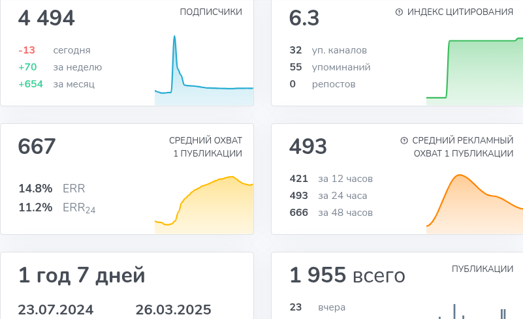Click the large 493 ad reach number
The width and height of the screenshot is (523, 319).
(308, 146)
